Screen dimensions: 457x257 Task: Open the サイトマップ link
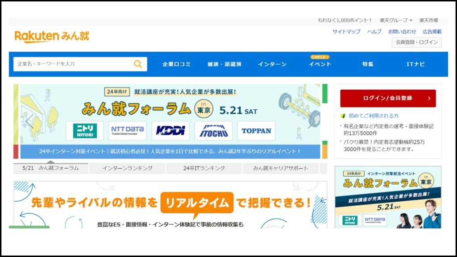coord(346,32)
